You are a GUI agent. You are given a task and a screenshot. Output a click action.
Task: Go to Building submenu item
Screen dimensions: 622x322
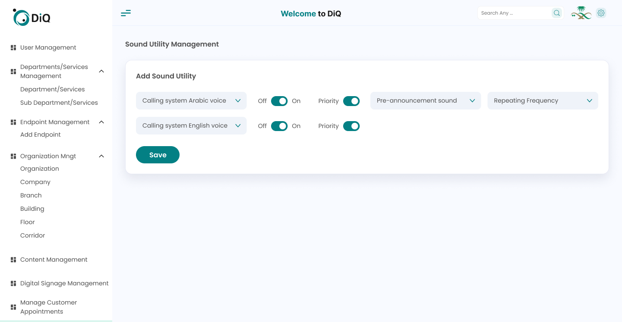(32, 209)
